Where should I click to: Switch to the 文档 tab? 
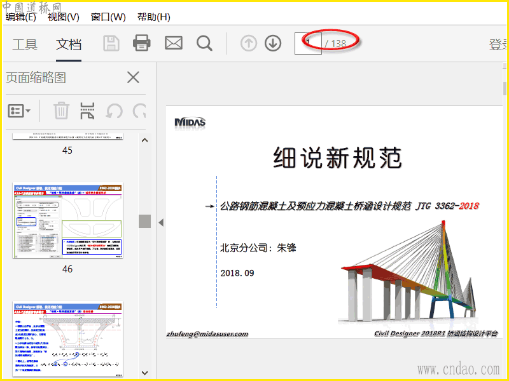69,44
